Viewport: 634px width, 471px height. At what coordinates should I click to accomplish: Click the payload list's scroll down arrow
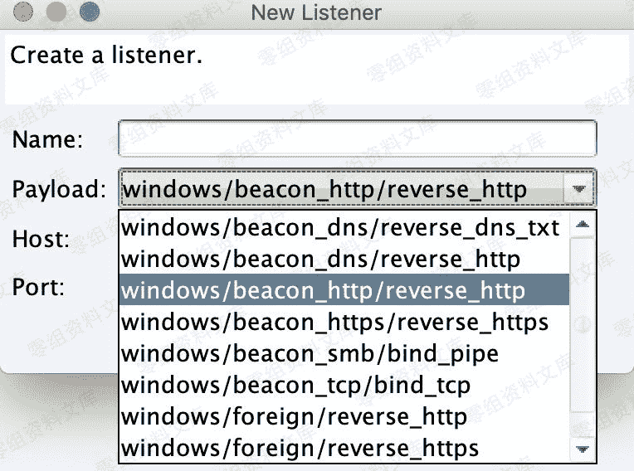click(583, 449)
